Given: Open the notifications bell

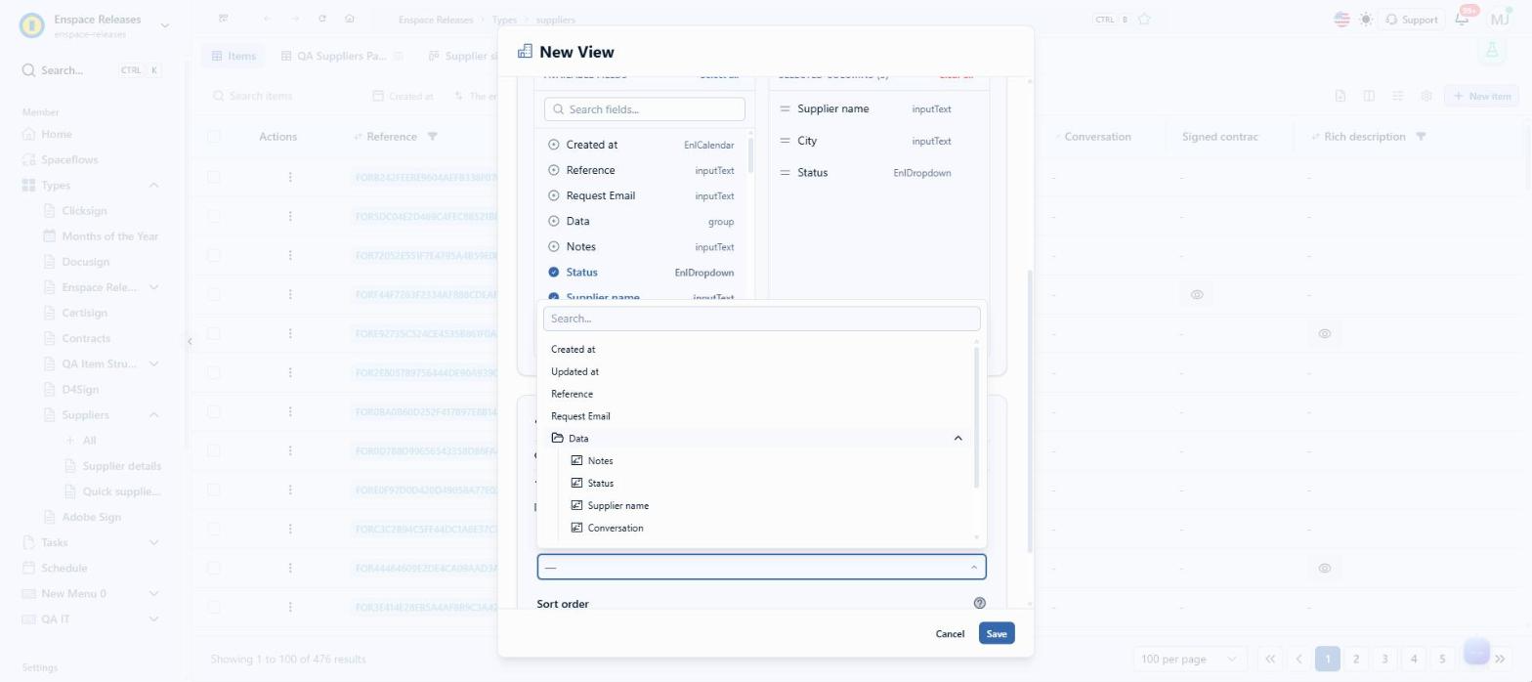Looking at the screenshot, I should coord(1463,20).
